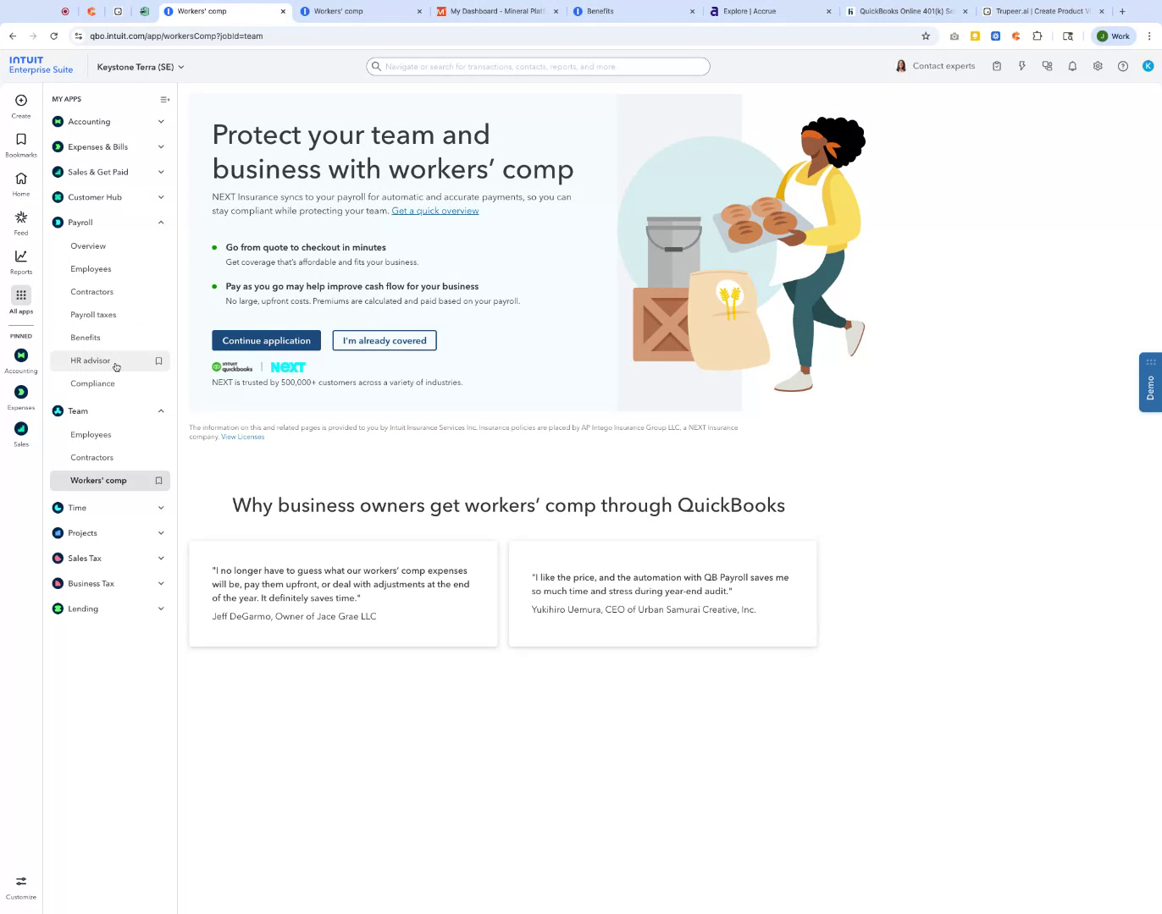Open Payroll taxes menu item

click(93, 315)
